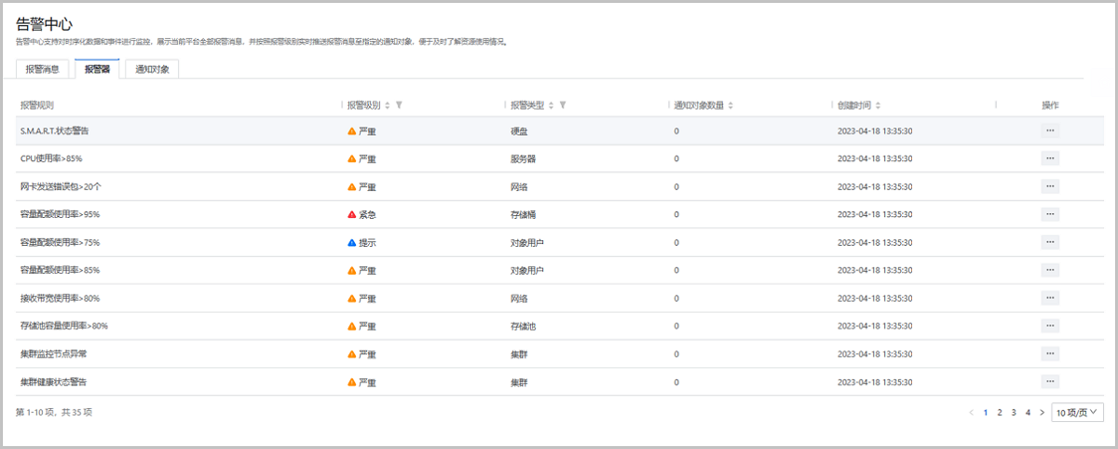Go to page 3
This screenshot has height=449, width=1118.
pos(1014,412)
